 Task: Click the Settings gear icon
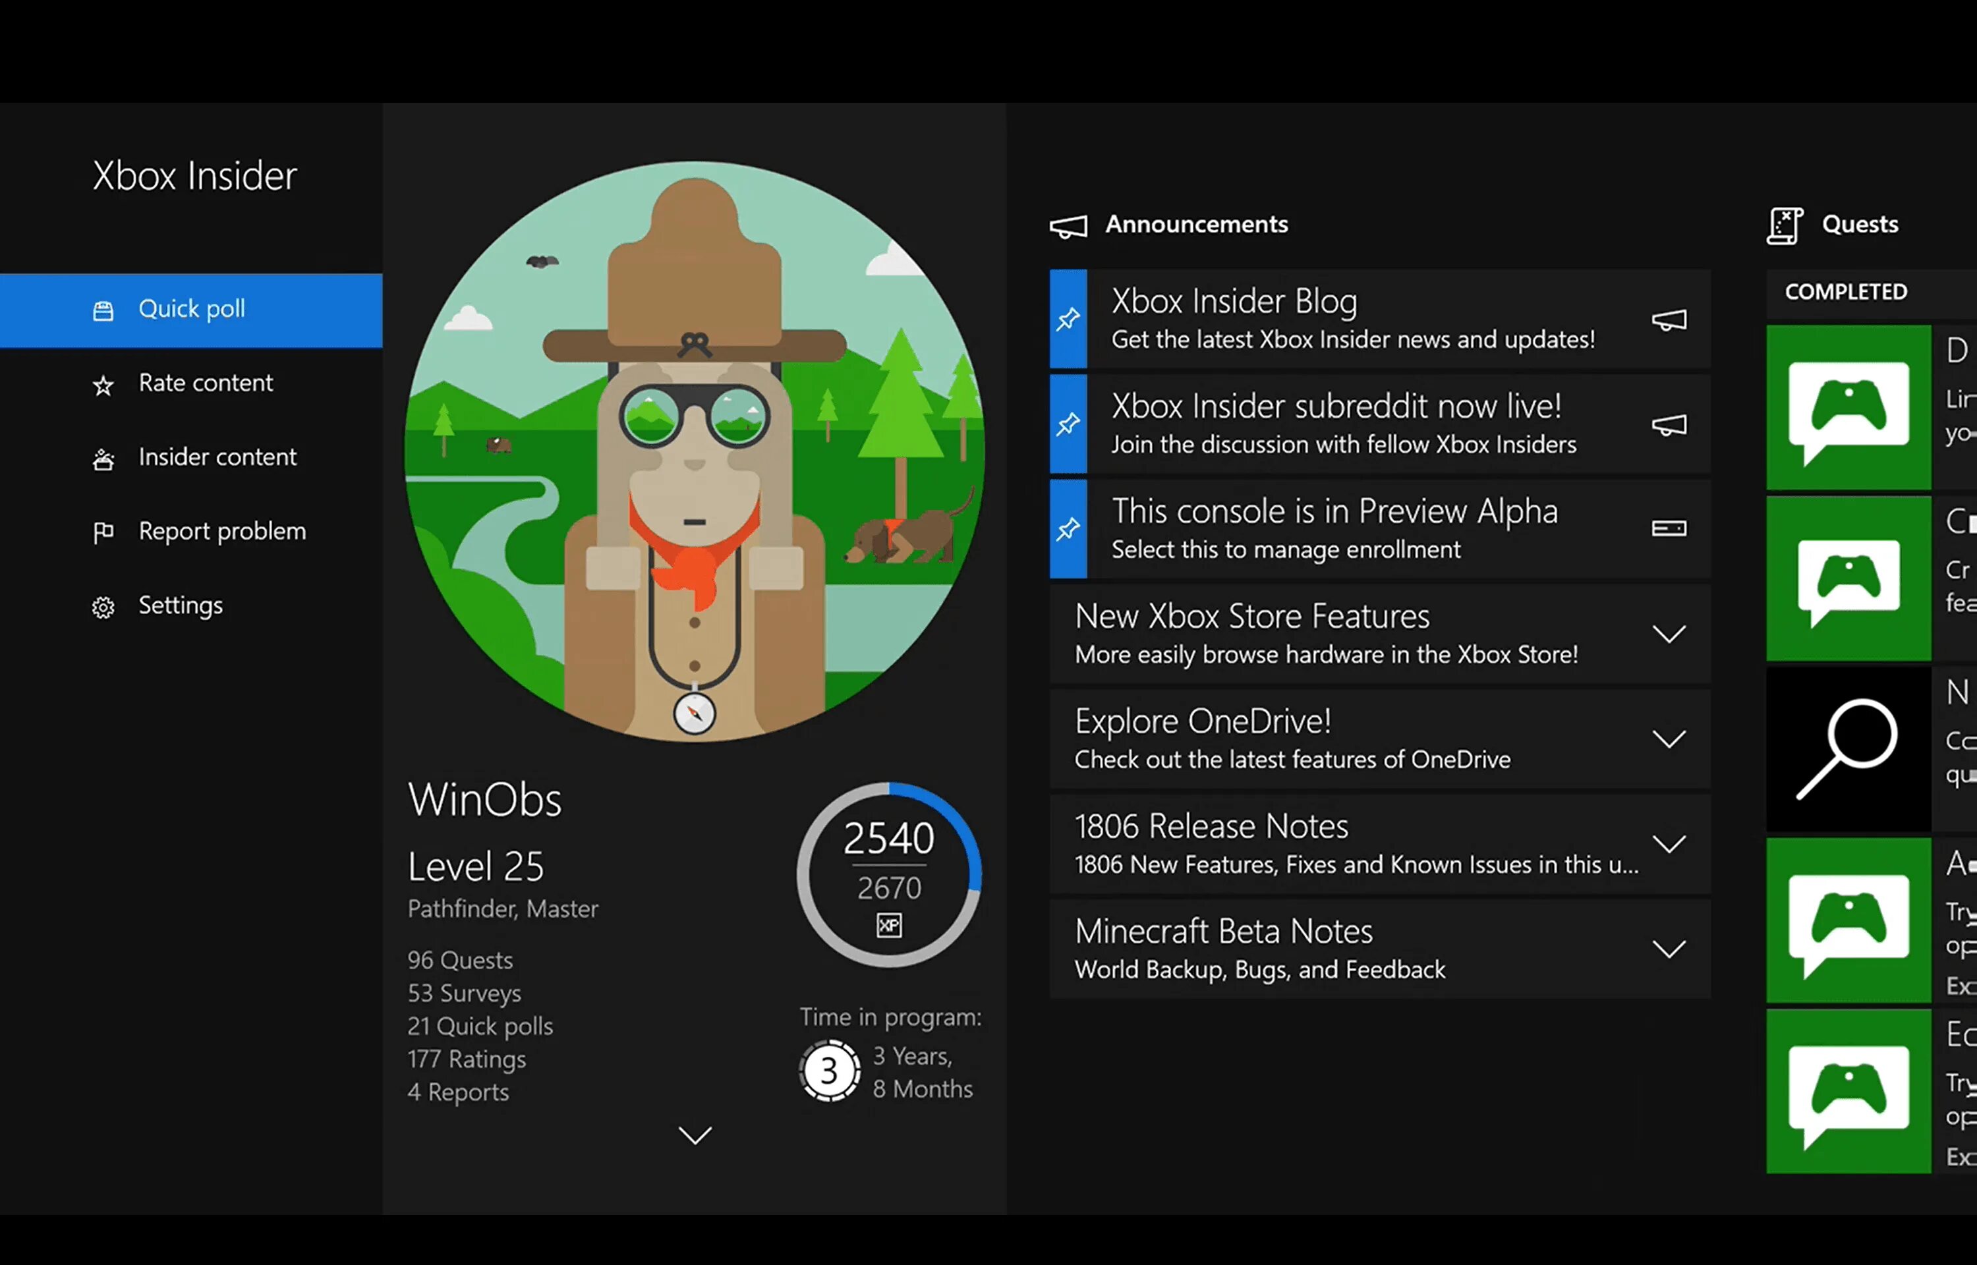(103, 607)
